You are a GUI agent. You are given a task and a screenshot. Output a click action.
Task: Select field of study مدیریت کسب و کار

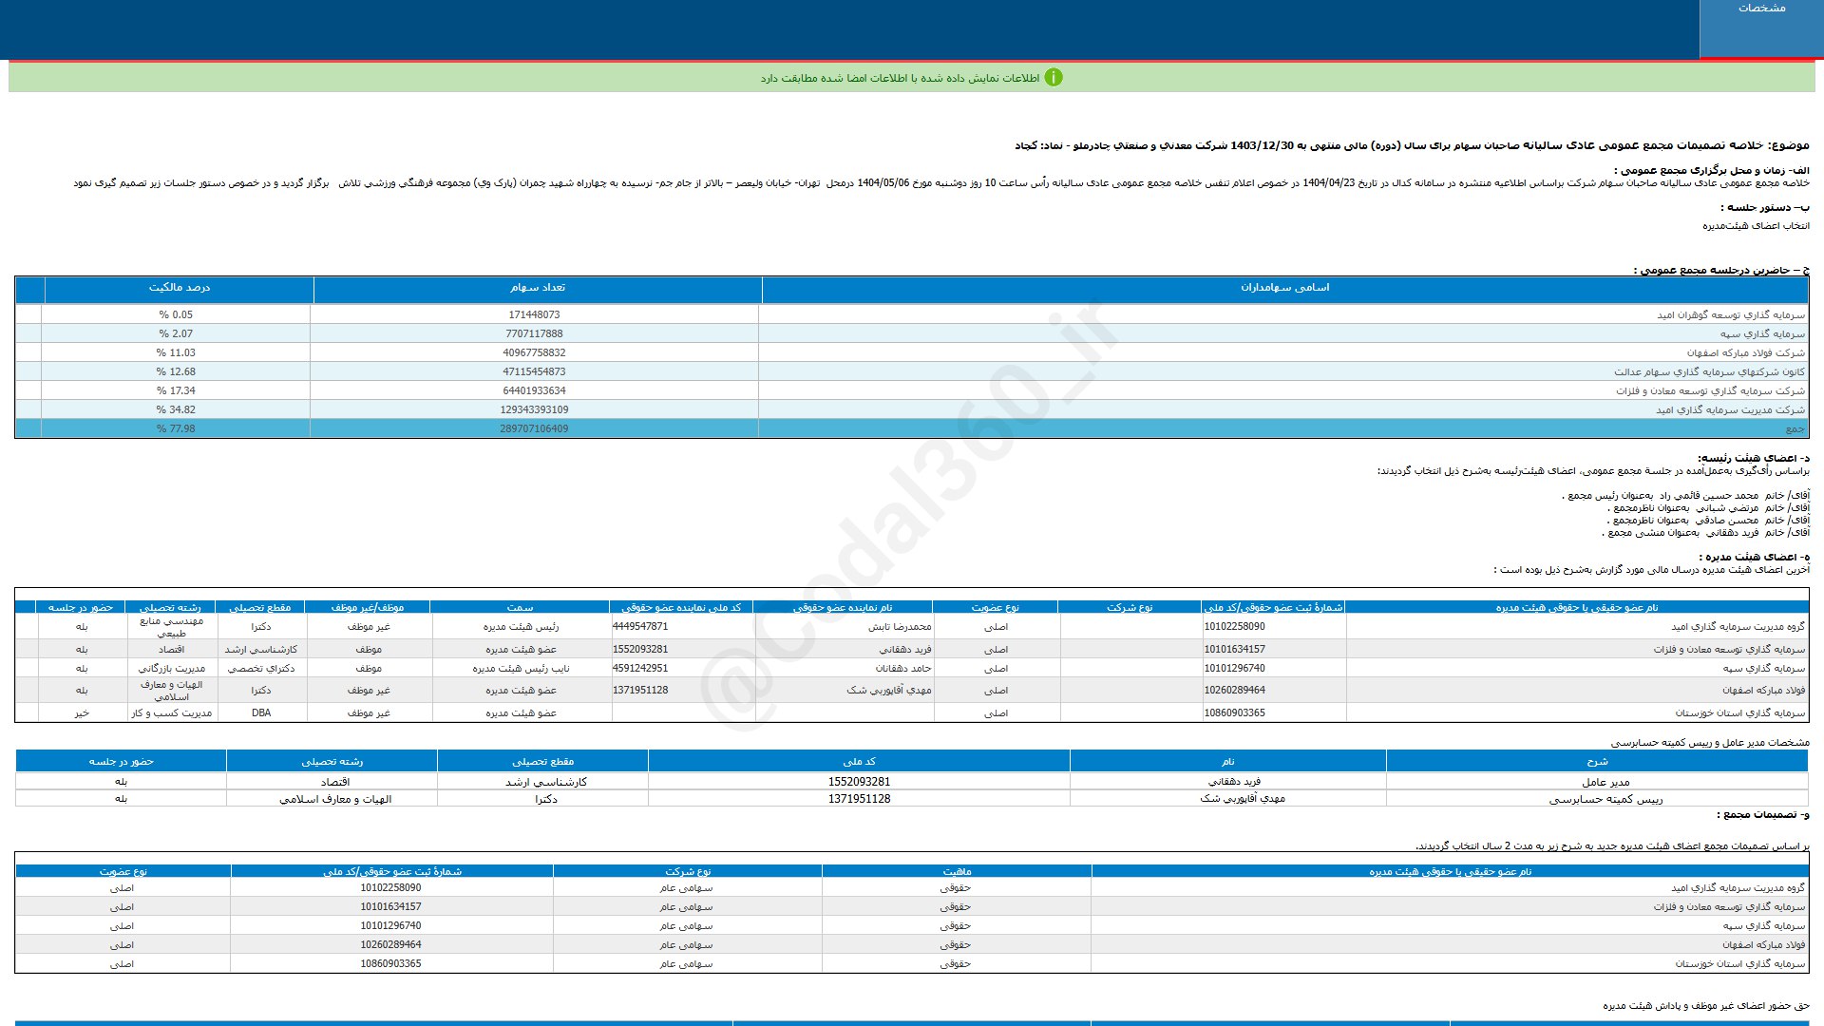(x=172, y=712)
